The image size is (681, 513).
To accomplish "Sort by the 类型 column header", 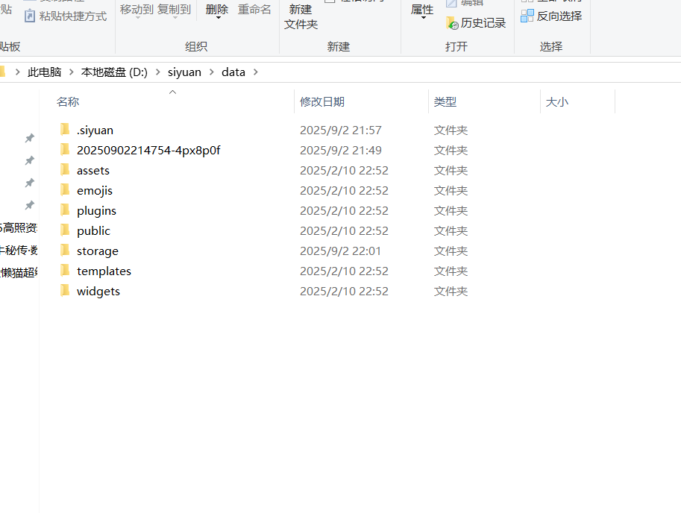I will 445,101.
